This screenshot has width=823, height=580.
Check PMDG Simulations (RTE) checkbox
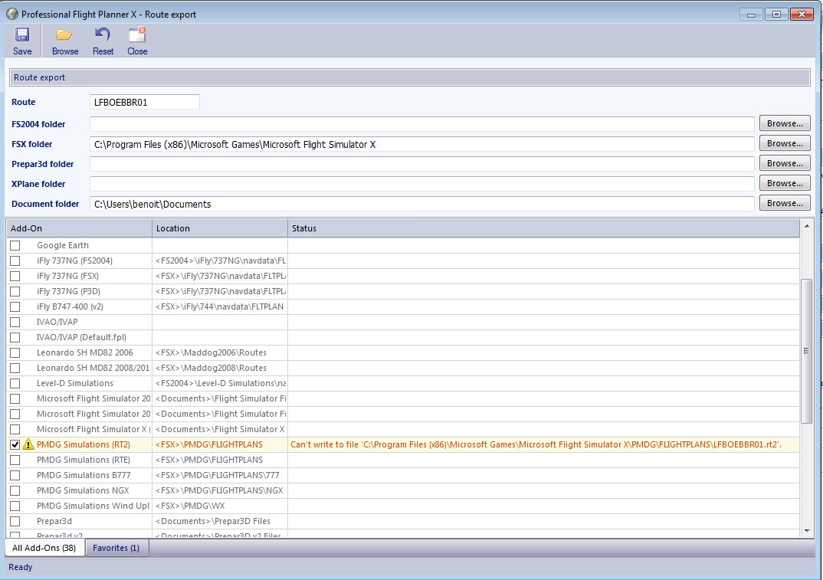15,460
